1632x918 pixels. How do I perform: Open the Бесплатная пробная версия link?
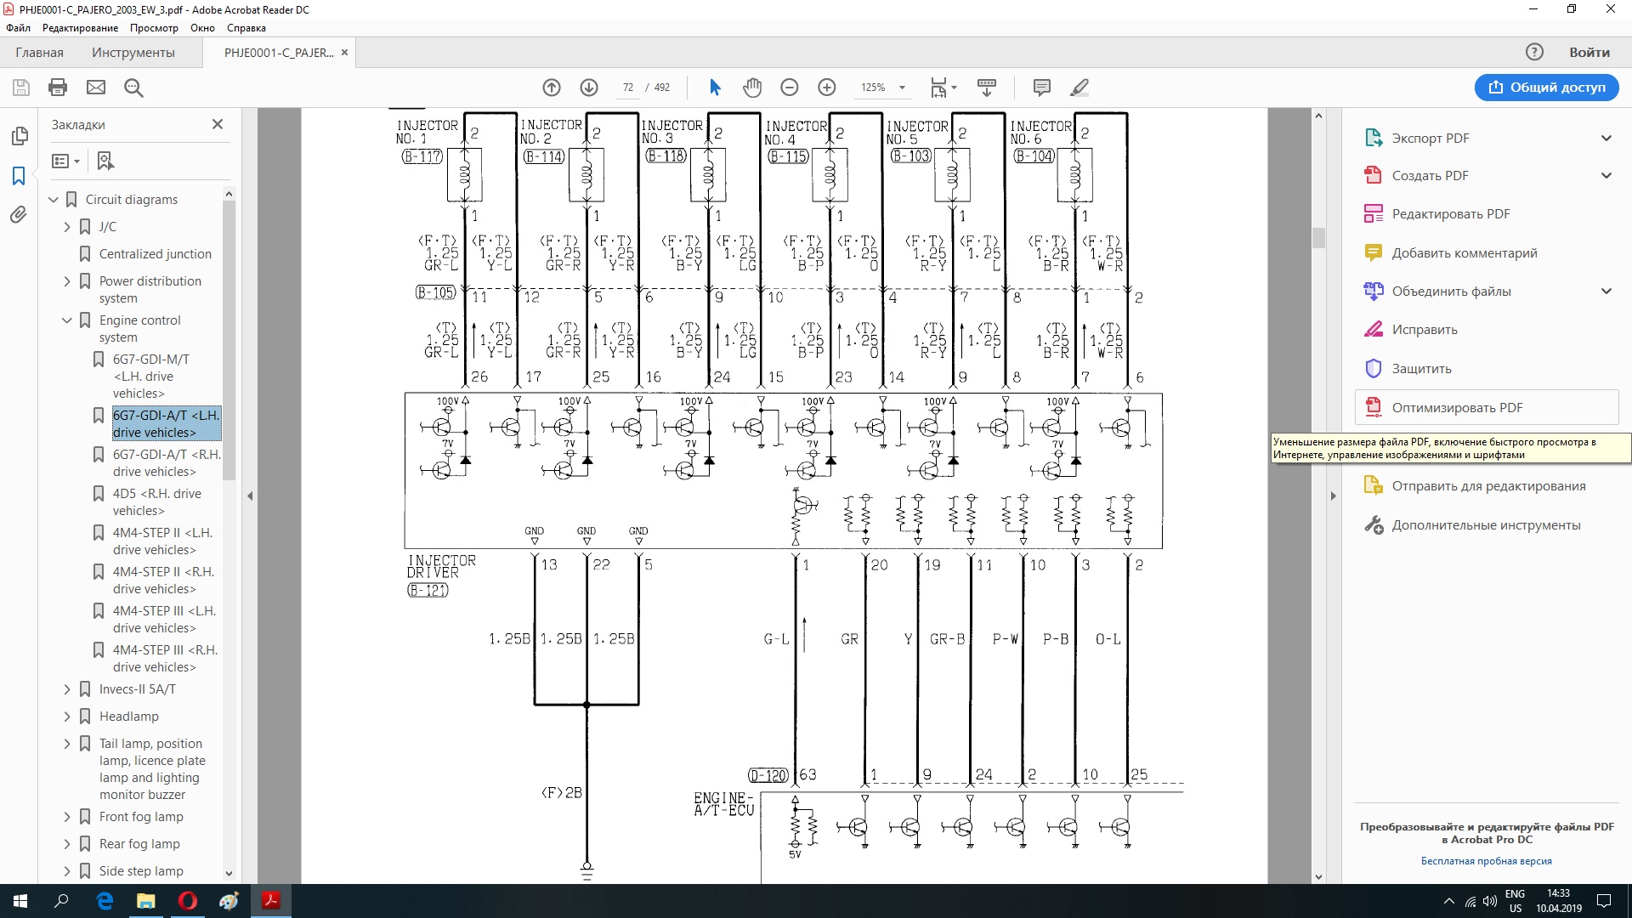[x=1486, y=861]
